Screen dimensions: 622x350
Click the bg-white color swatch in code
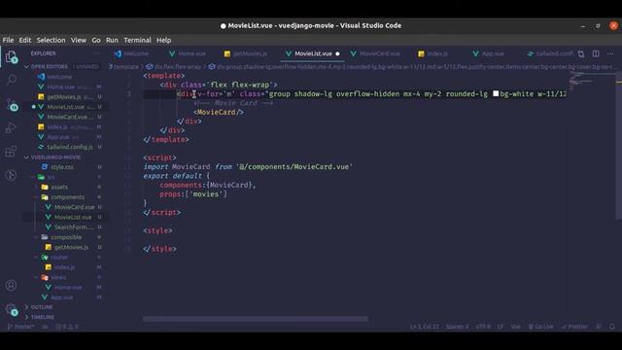496,93
